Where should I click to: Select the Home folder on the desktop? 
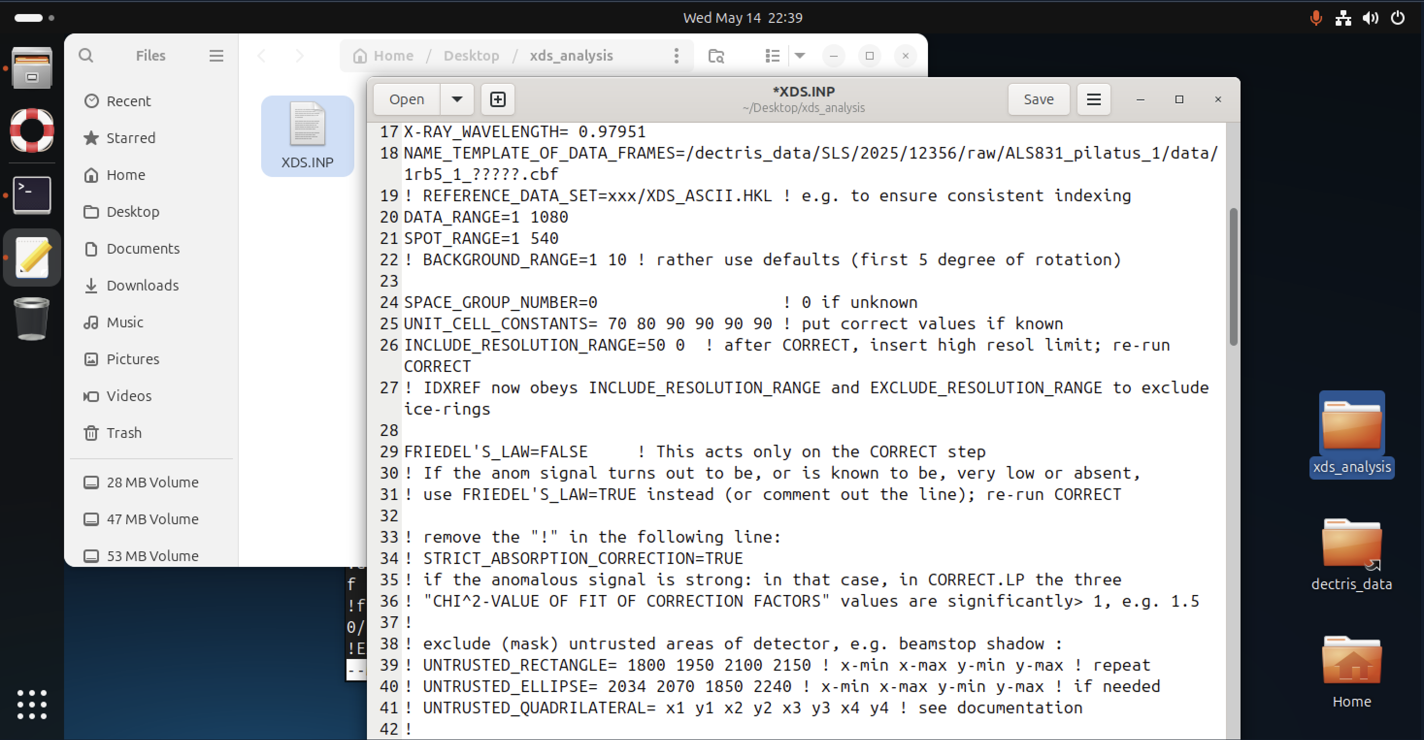click(x=1351, y=672)
